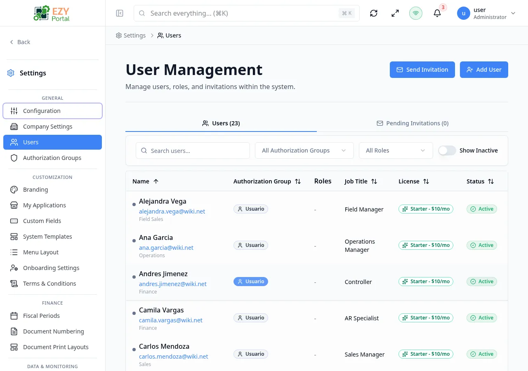Sort by Name column arrow
The height and width of the screenshot is (371, 528).
(x=156, y=181)
